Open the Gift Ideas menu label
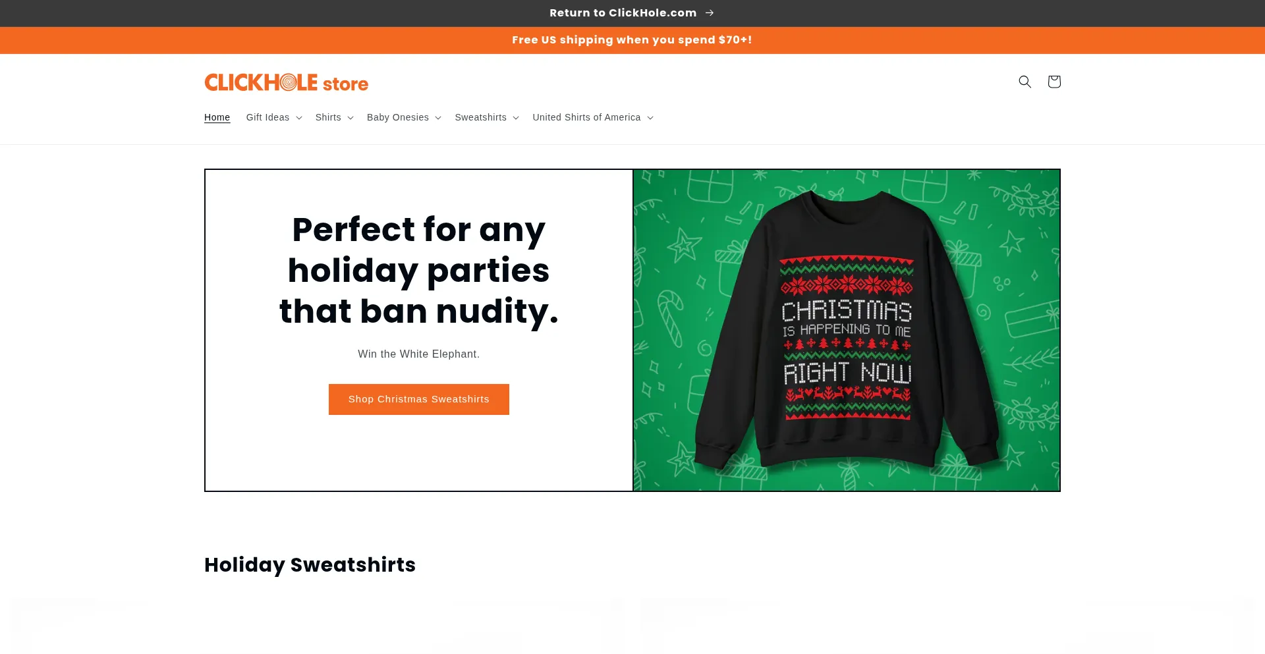1265x654 pixels. (267, 117)
